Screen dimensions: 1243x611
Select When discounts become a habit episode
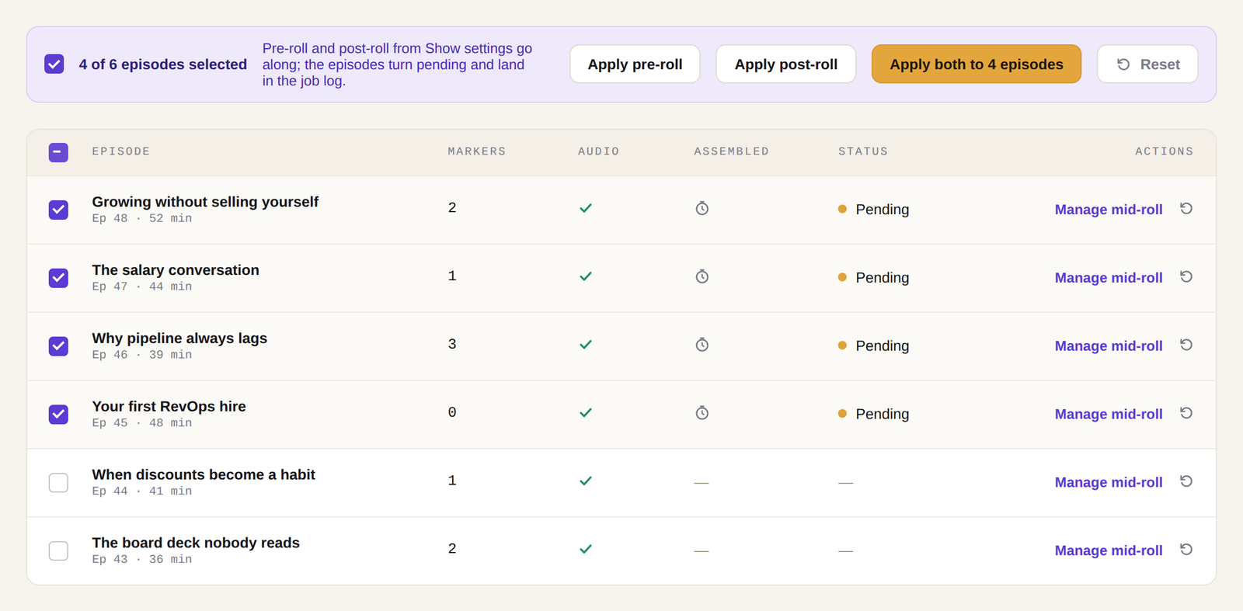point(58,483)
